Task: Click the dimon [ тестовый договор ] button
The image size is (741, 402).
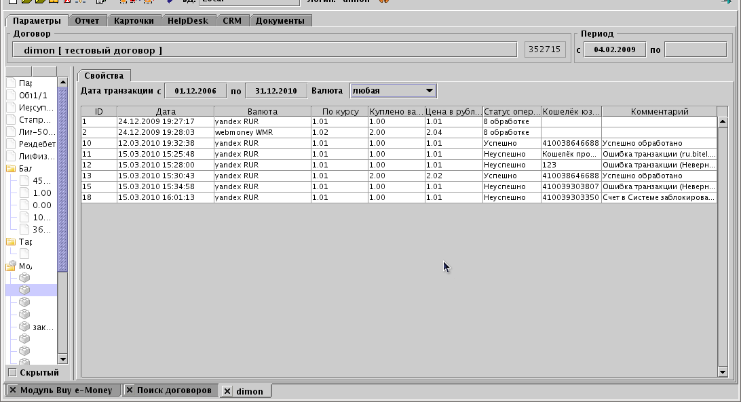Action: (265, 50)
